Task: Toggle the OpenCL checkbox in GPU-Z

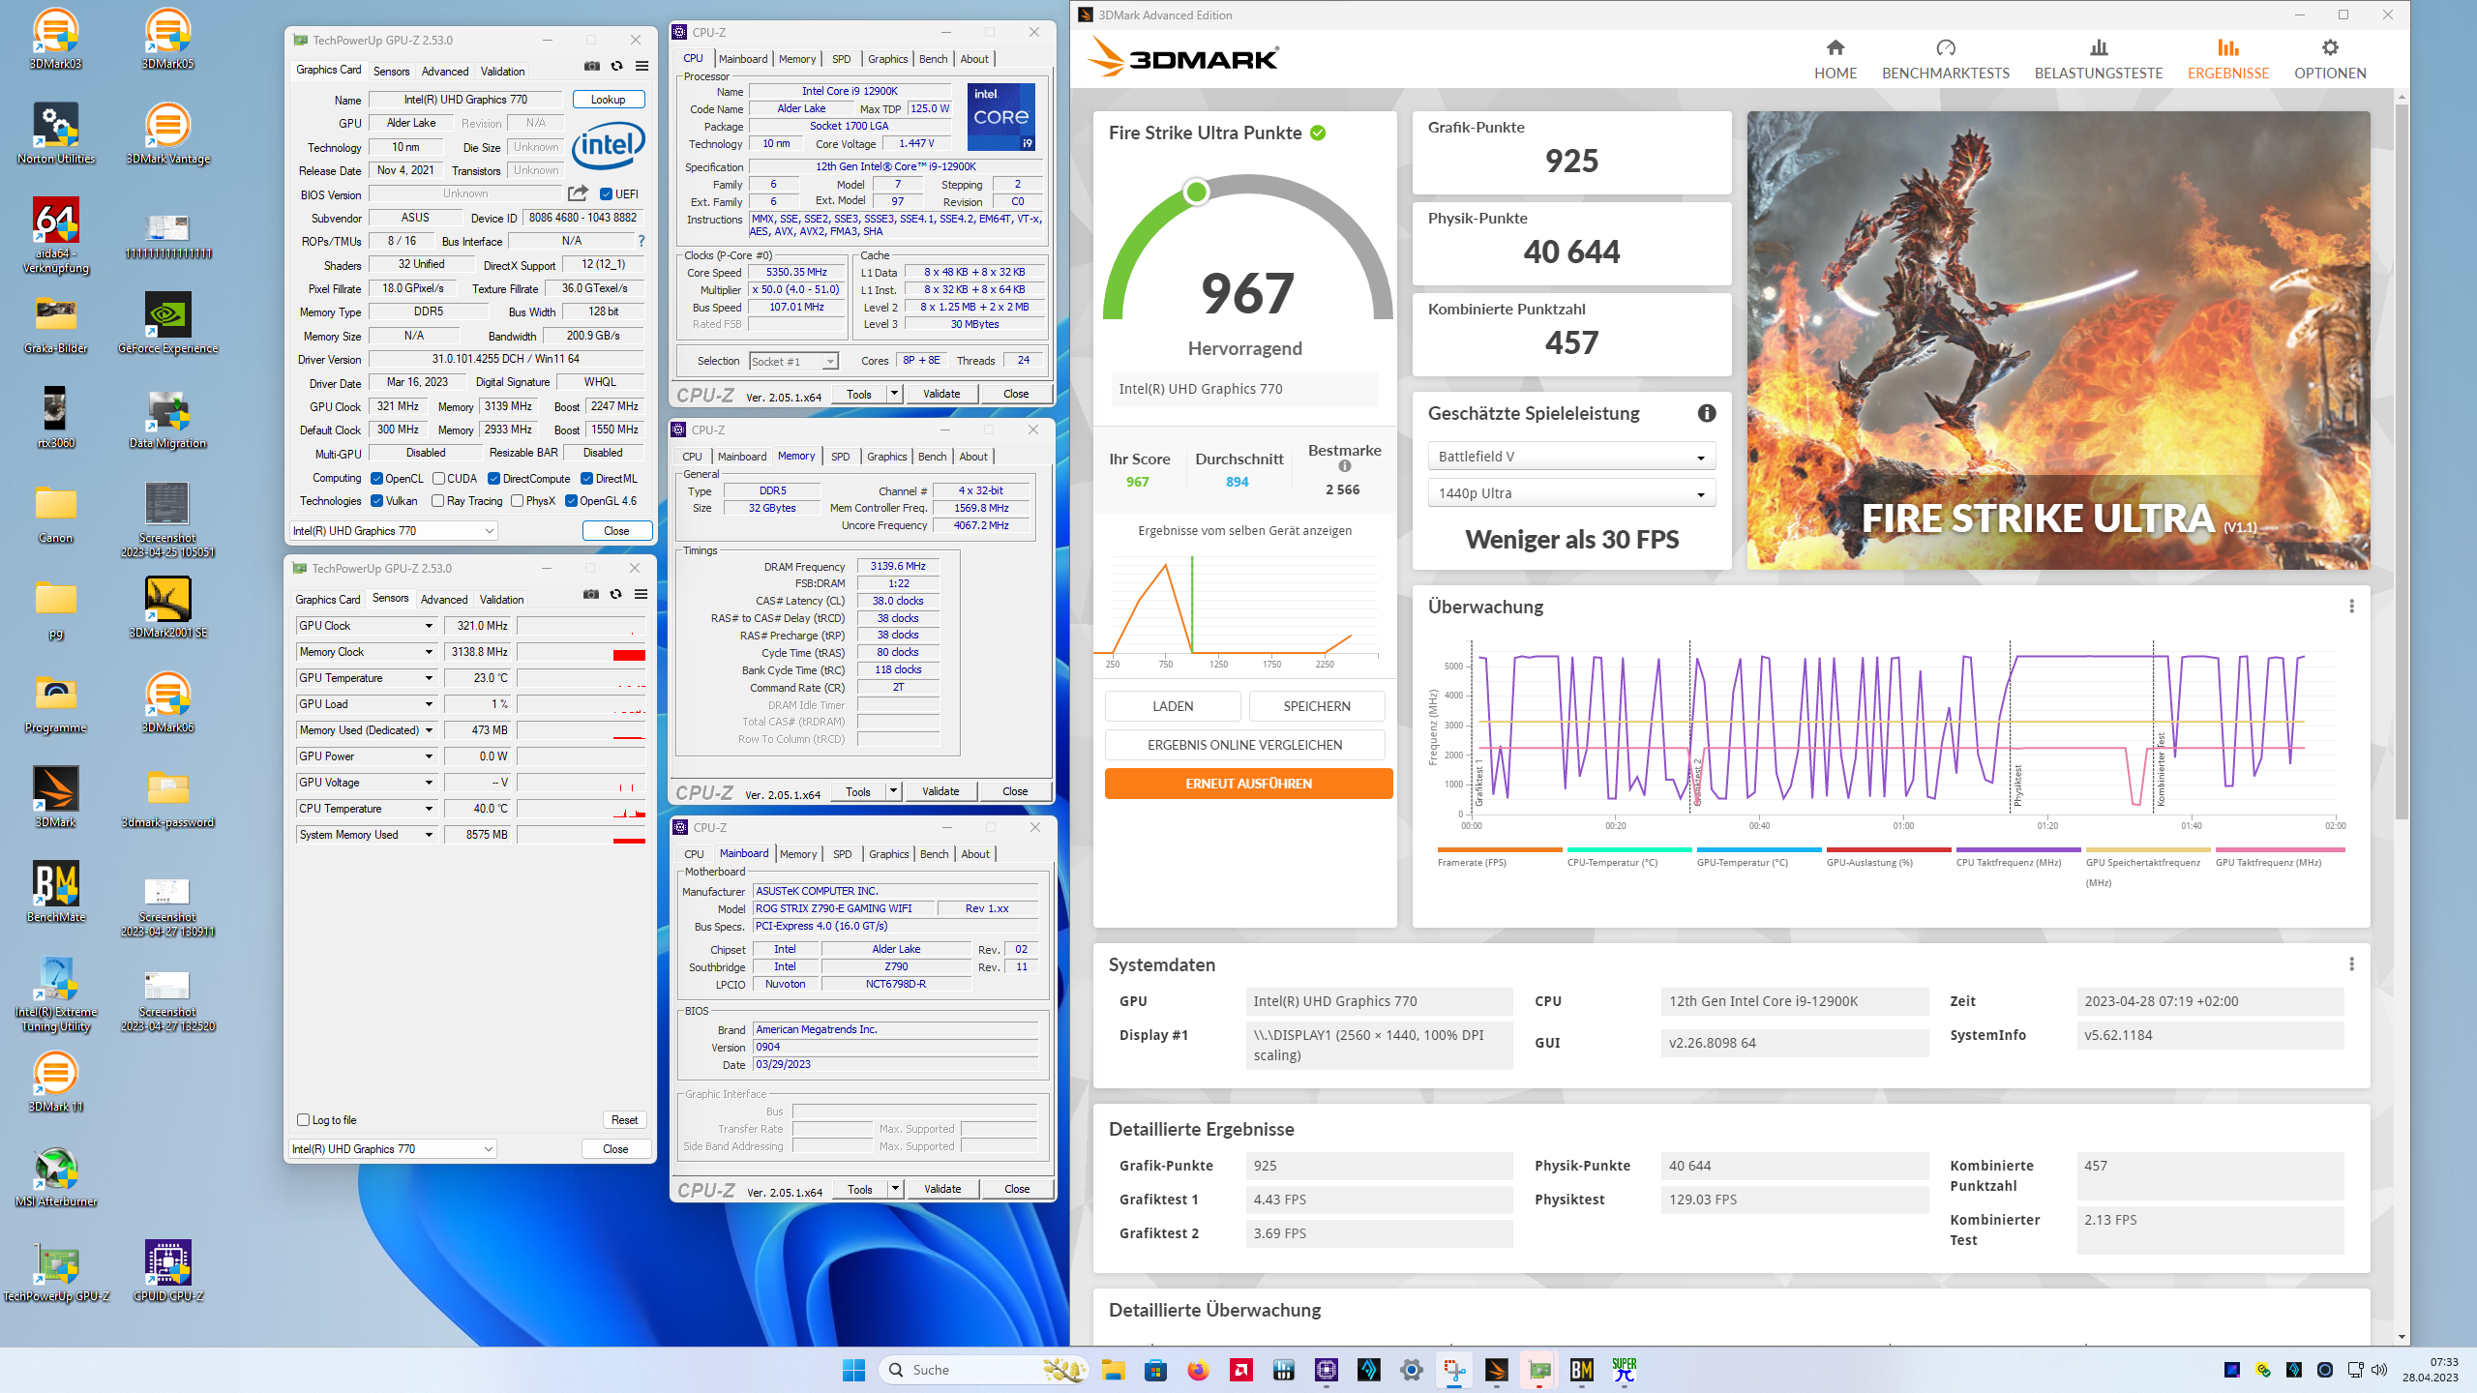Action: pos(377,479)
